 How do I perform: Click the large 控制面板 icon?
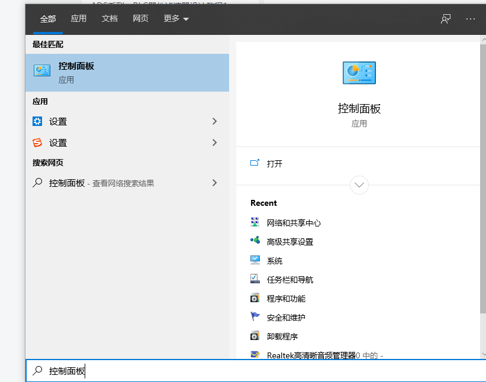click(x=358, y=72)
